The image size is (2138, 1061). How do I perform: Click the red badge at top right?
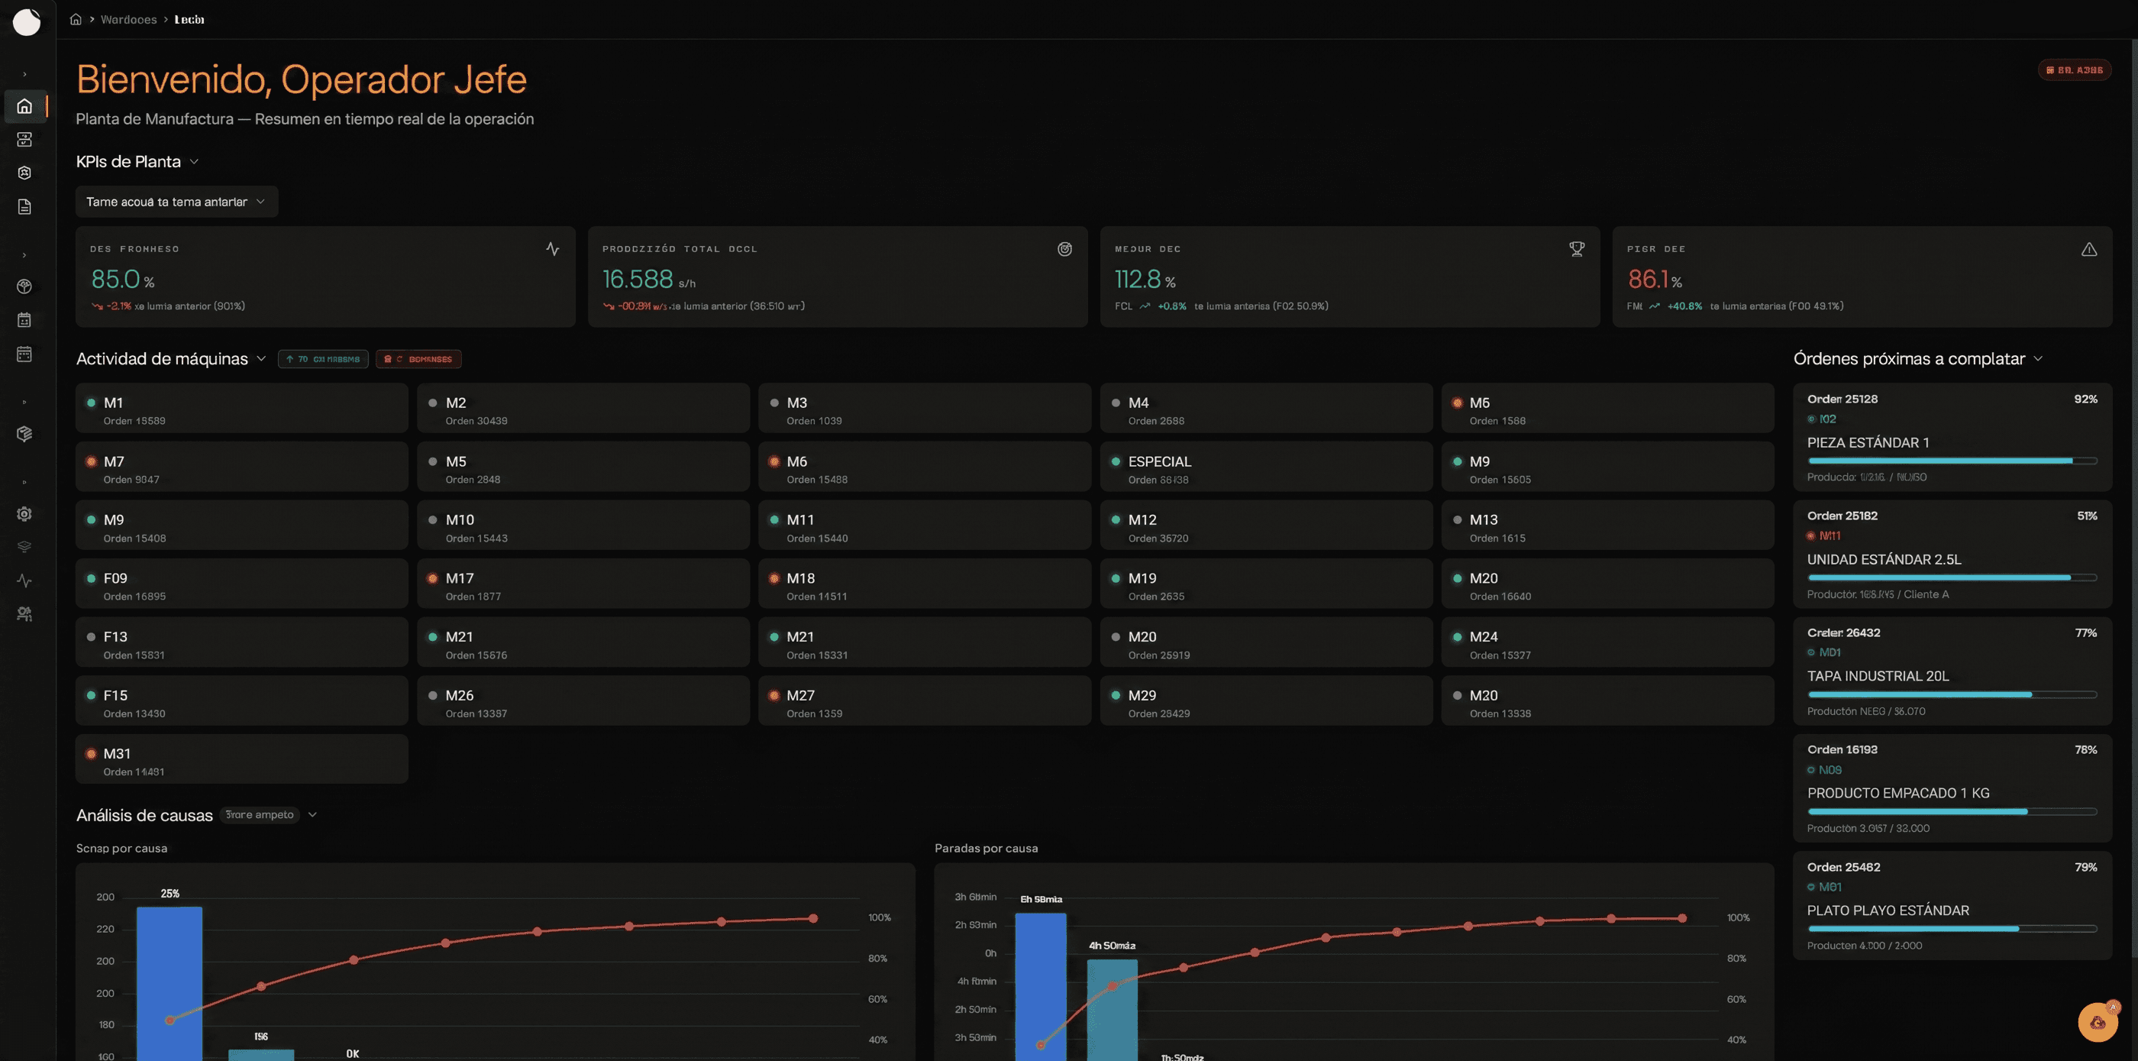point(2074,70)
